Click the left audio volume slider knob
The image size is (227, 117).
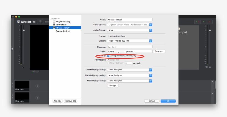[x=24, y=30]
